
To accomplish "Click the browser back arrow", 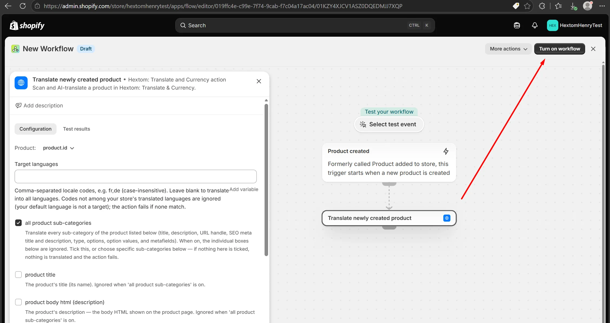I will [8, 6].
